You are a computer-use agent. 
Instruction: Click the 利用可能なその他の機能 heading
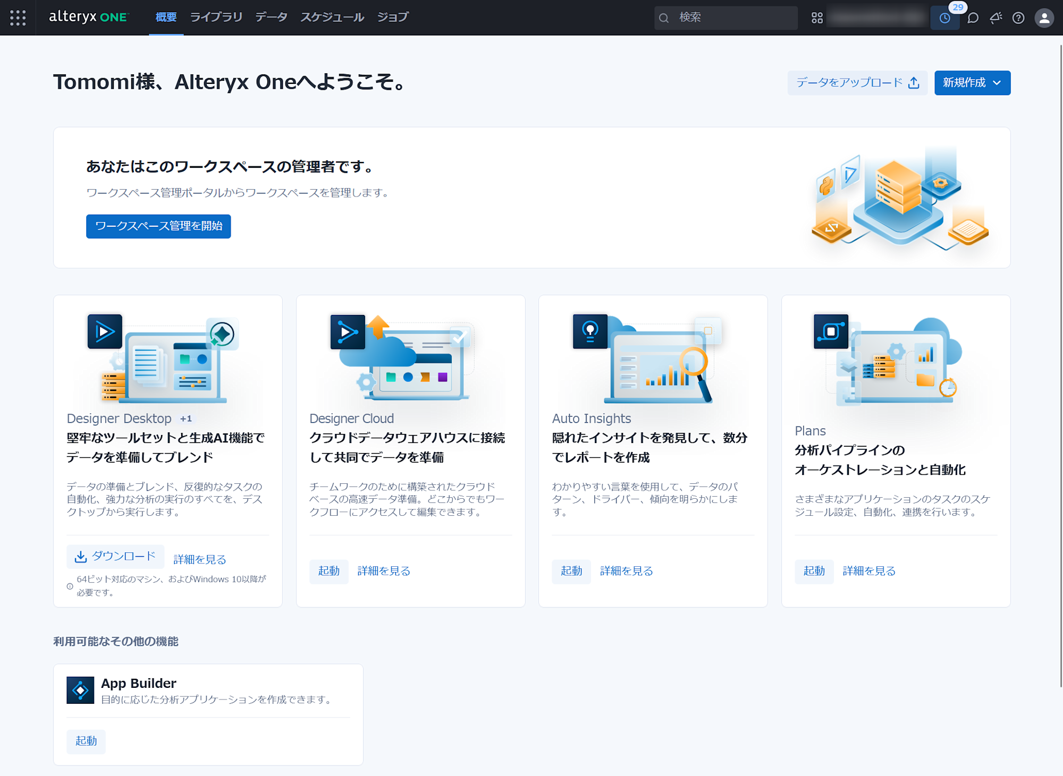(x=116, y=642)
